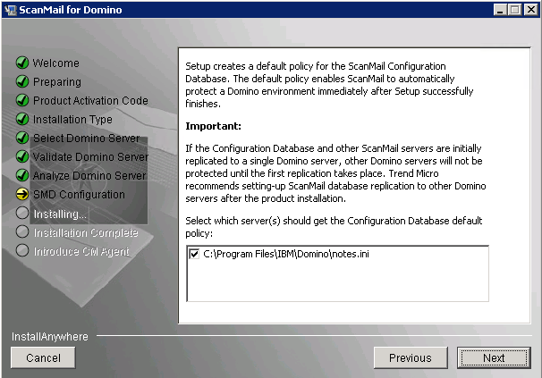Click the circle icon beside Installation Complete
The height and width of the screenshot is (378, 542).
22,232
